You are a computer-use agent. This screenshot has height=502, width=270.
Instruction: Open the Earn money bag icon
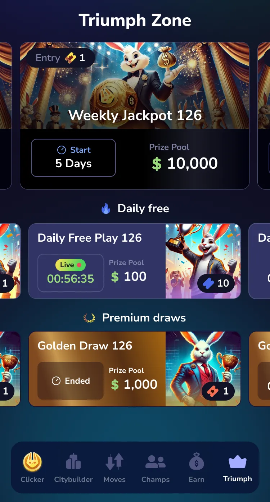197,462
